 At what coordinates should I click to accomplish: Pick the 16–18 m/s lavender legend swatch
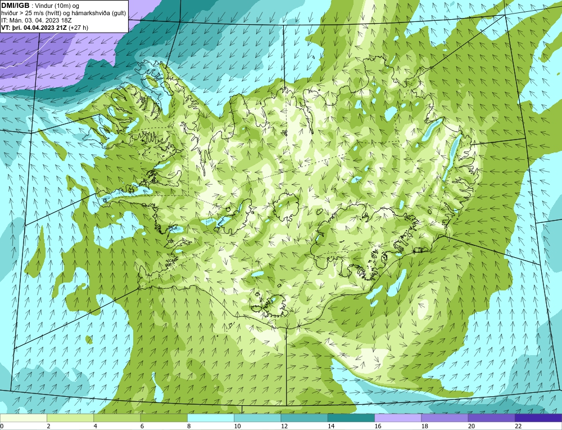[x=398, y=418]
